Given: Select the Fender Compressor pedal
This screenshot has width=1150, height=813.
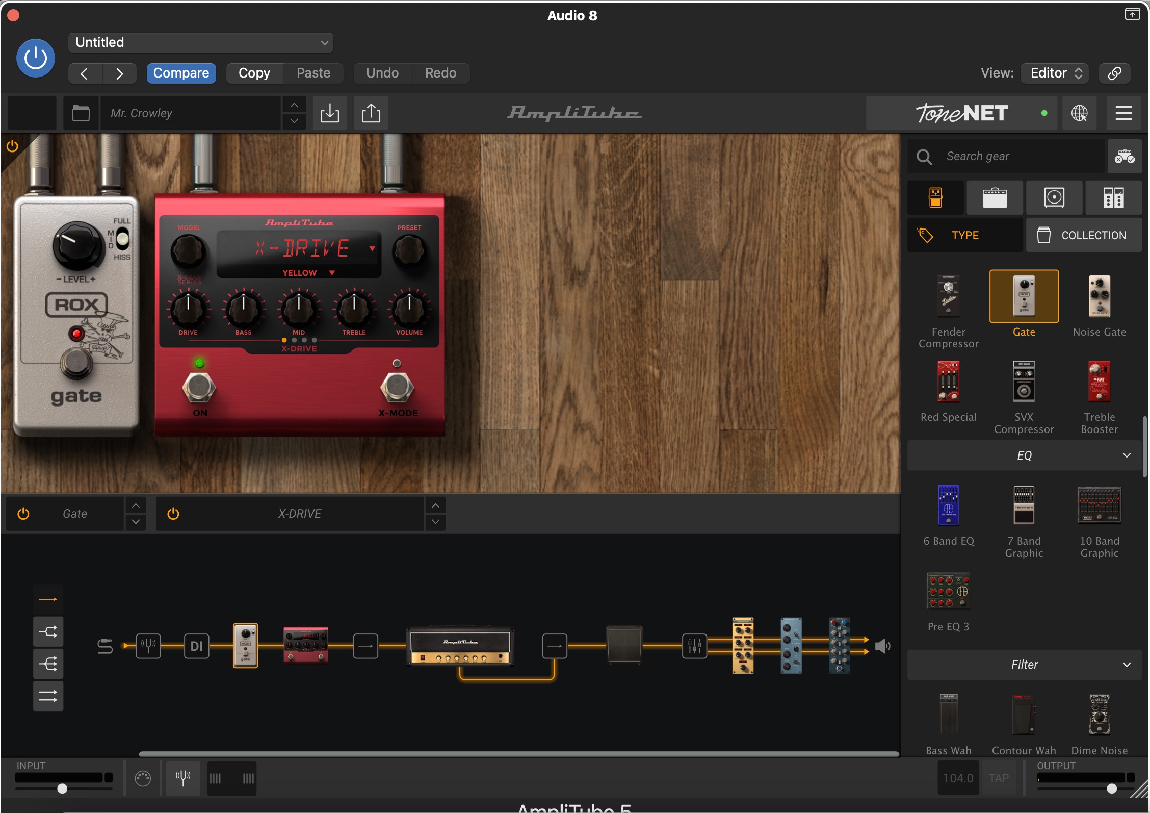Looking at the screenshot, I should pyautogui.click(x=949, y=311).
